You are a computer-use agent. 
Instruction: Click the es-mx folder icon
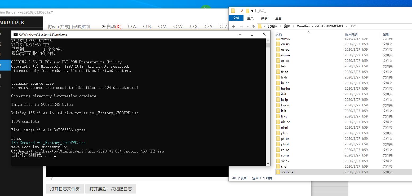(x=278, y=55)
